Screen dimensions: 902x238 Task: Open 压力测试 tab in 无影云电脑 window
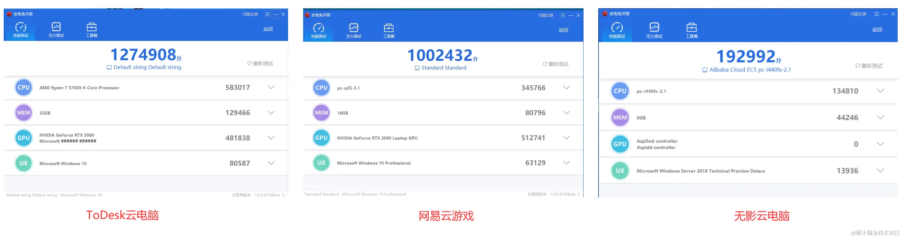654,30
